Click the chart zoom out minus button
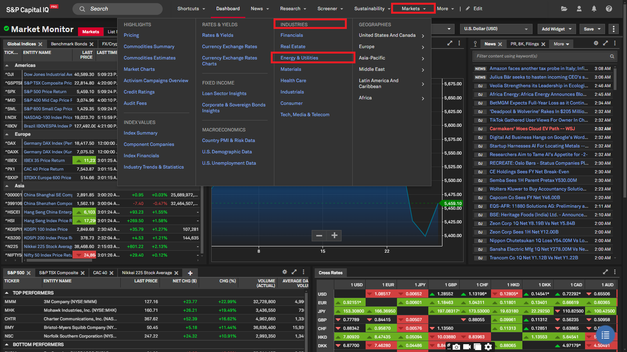Screen dimensions: 627x352 coord(319,235)
